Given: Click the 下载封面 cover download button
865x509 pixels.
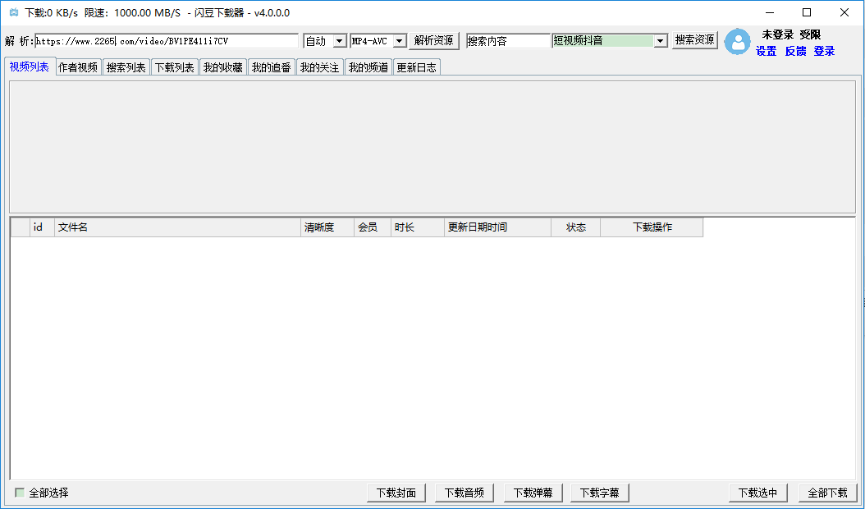Looking at the screenshot, I should pyautogui.click(x=396, y=493).
